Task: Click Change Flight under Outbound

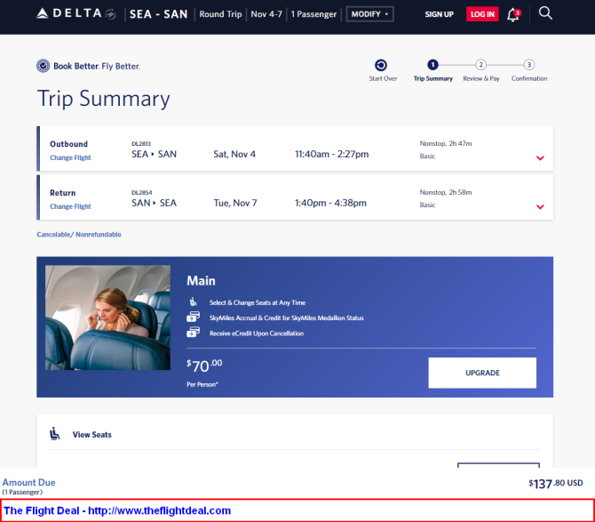Action: tap(70, 157)
